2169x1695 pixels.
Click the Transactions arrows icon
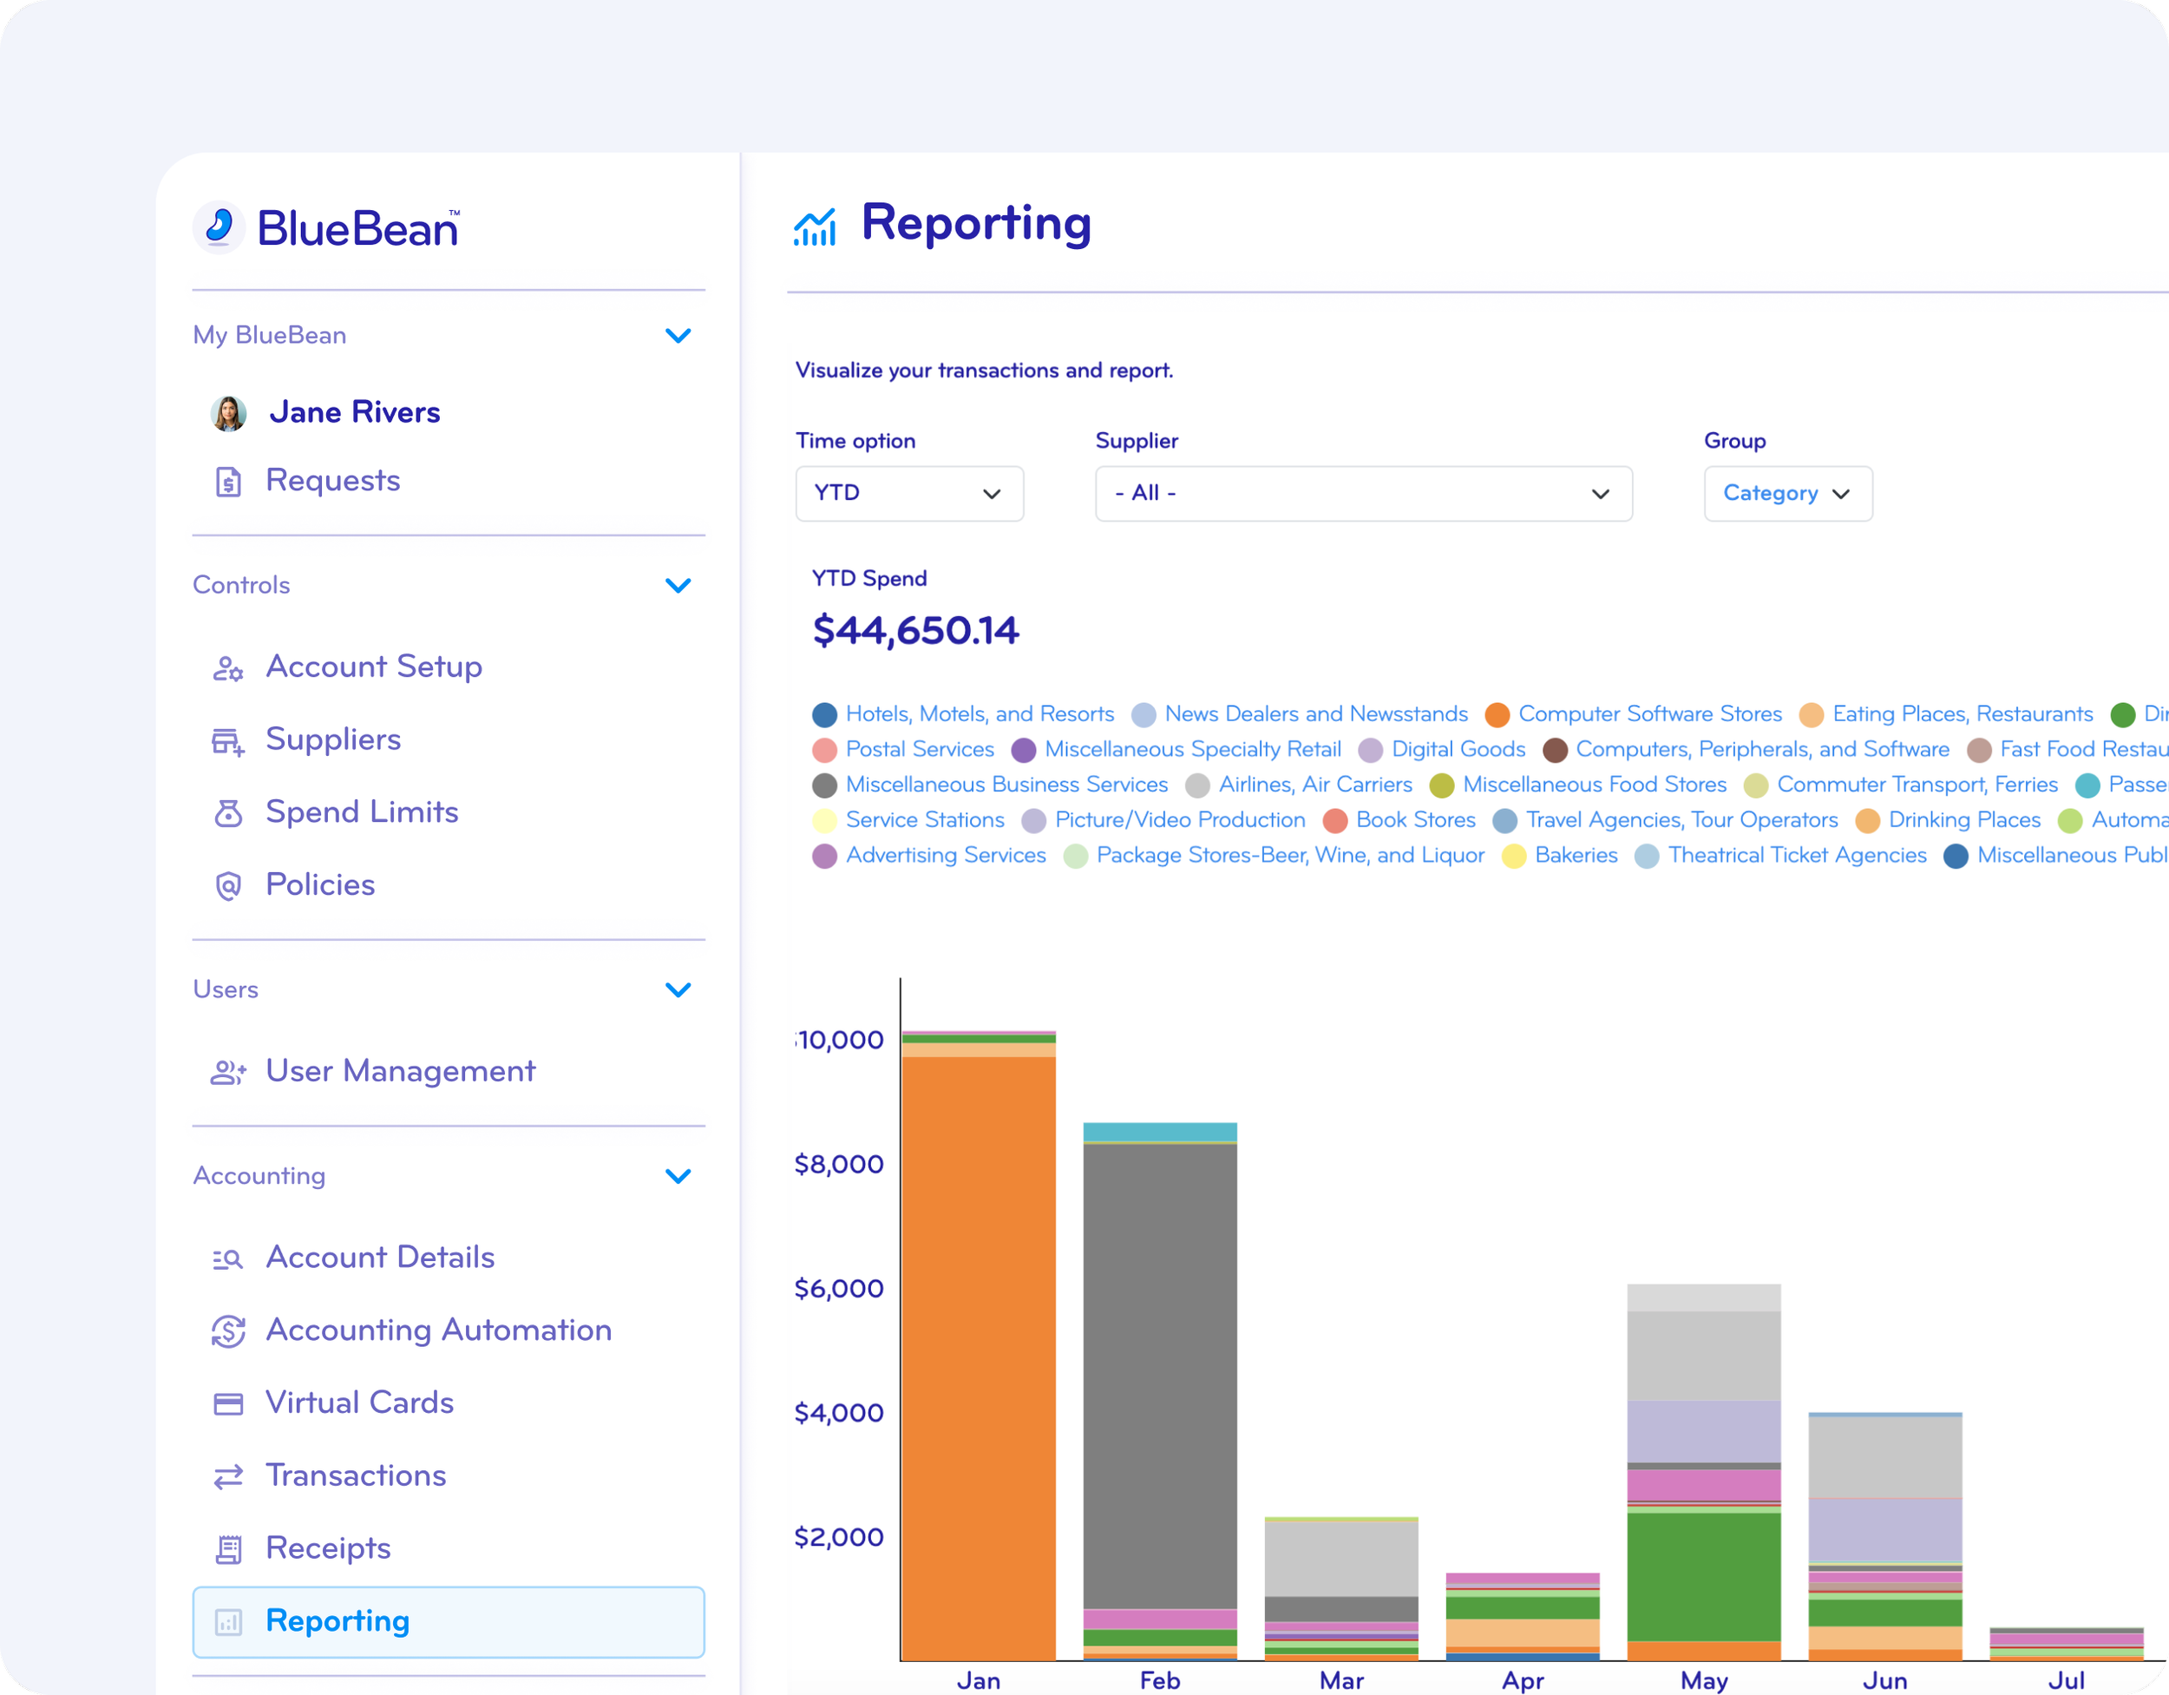tap(227, 1476)
